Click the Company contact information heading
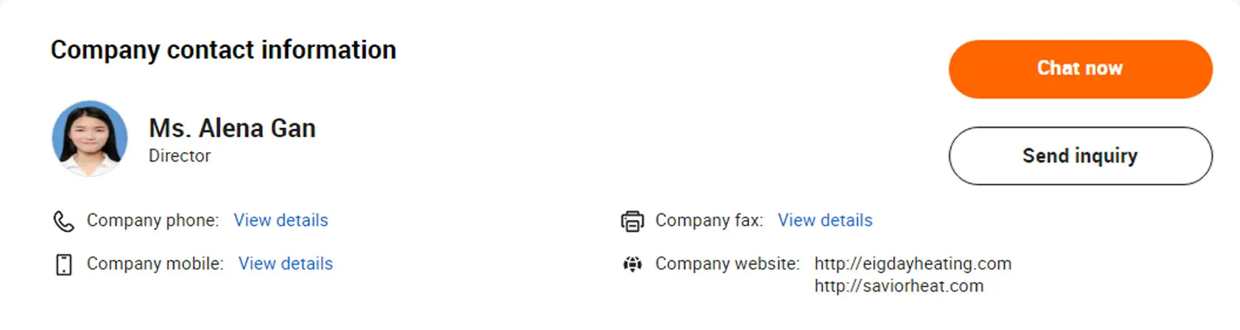Image resolution: width=1240 pixels, height=330 pixels. (223, 50)
